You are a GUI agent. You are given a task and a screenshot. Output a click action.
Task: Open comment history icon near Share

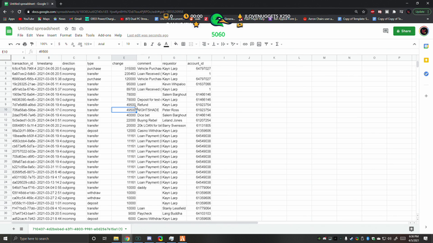point(386,31)
